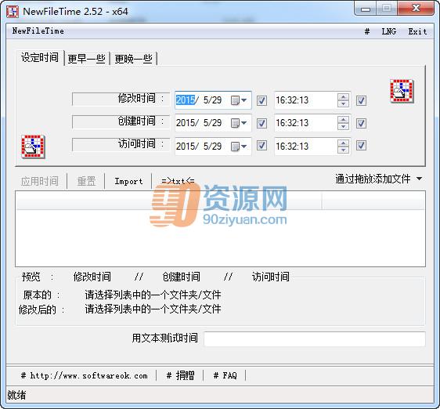
Task: Click the Import button
Action: click(128, 181)
